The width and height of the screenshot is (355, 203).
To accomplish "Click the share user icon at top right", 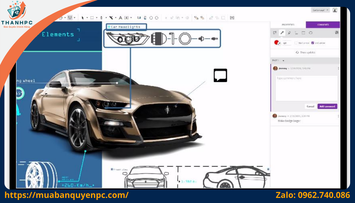I will click(x=335, y=10).
